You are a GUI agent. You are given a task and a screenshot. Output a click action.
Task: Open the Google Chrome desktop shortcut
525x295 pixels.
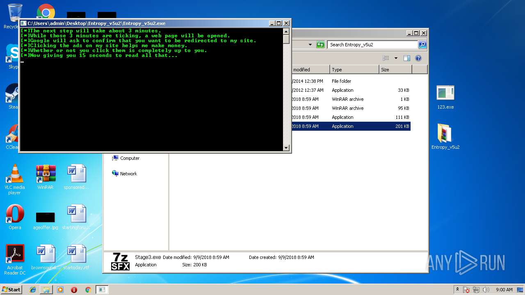(x=46, y=11)
